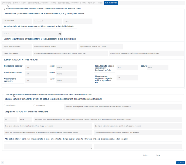Click the Condizioni e modalità pattuite field

(x=123, y=107)
